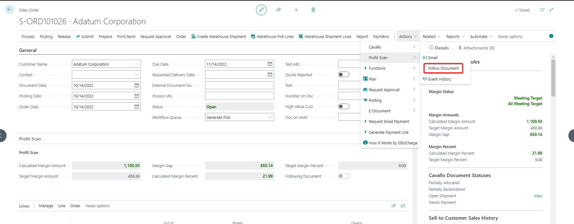Open the Functions submenu item
The image size is (574, 224).
pyautogui.click(x=377, y=68)
